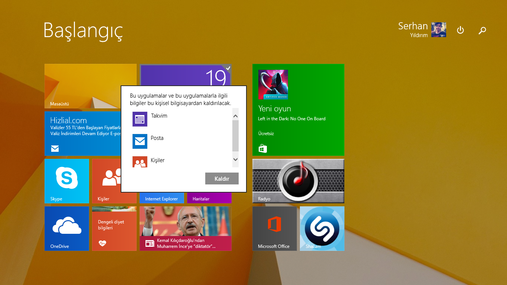The width and height of the screenshot is (507, 285).
Task: Click the Serhan user name
Action: 413,26
